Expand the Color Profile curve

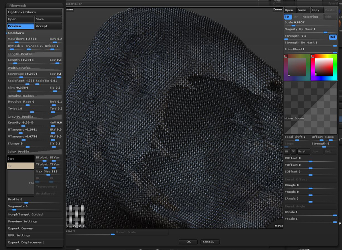coord(34,152)
